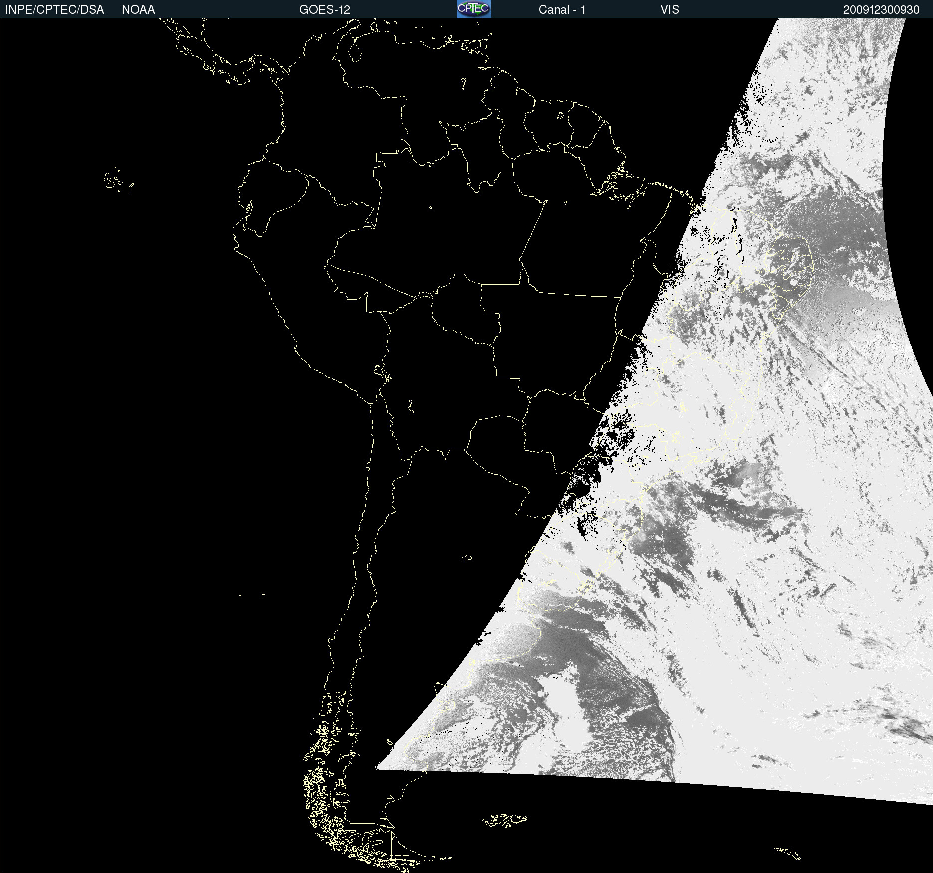Click the VIS label in the header
Viewport: 933px width, 873px height.
pyautogui.click(x=670, y=10)
